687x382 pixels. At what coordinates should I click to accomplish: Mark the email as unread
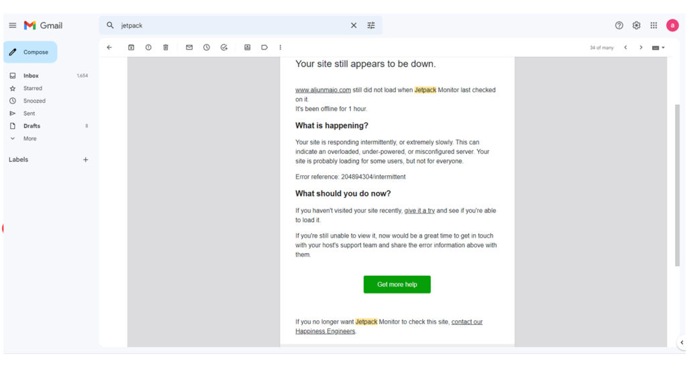click(x=189, y=48)
